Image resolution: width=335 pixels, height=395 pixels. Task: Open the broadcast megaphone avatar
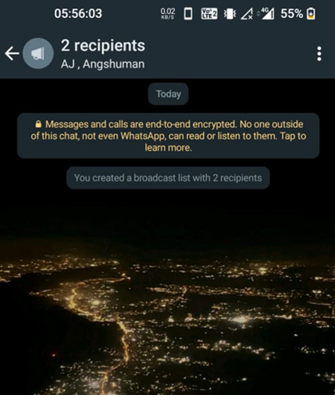[x=38, y=53]
